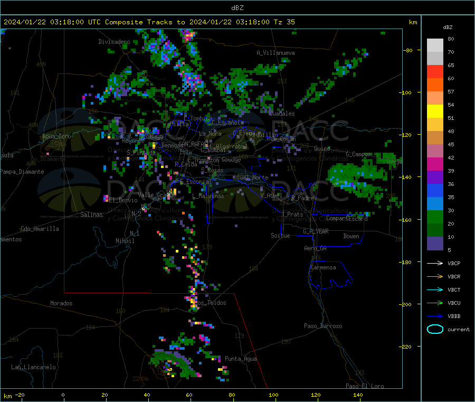This screenshot has height=402, width=475.
Task: Click the 'CompartEscard' map label
Action: click(x=347, y=218)
